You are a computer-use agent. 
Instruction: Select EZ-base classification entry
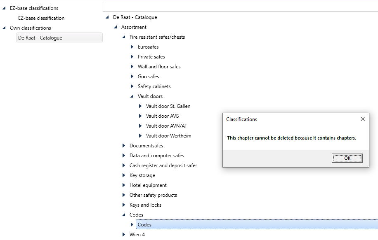coord(41,18)
